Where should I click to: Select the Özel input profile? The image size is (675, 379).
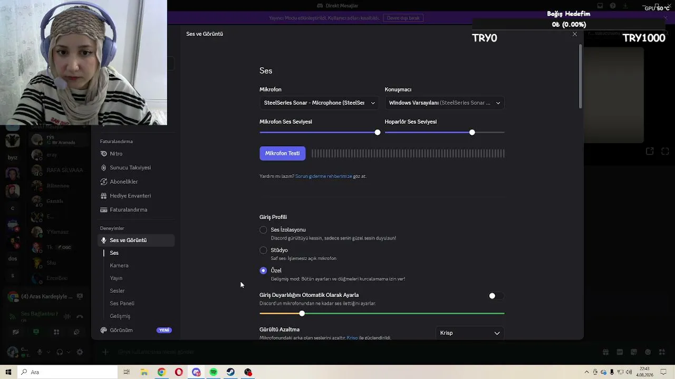tap(263, 271)
